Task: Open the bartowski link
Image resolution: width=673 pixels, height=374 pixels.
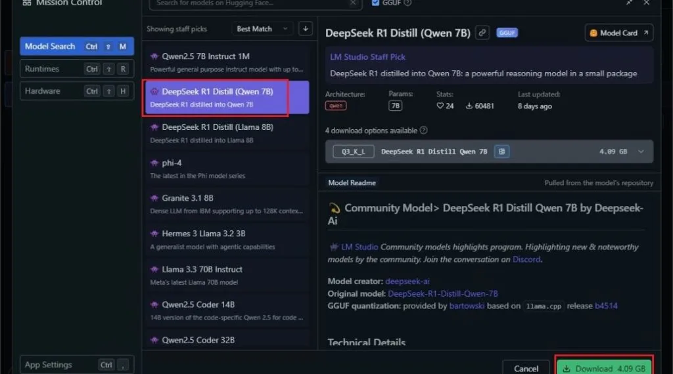Action: 467,306
